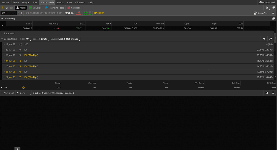Expand the 27 JAN 23 Weeklys expiration
The image size is (277, 150).
pos(4,77)
